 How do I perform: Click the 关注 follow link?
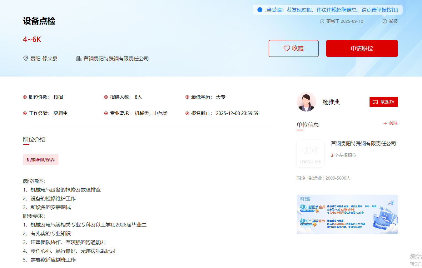pyautogui.click(x=393, y=123)
